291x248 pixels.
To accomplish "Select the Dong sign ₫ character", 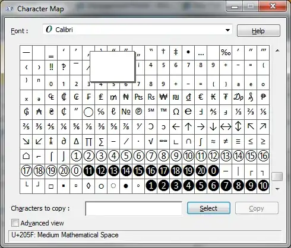I will tap(188, 97).
